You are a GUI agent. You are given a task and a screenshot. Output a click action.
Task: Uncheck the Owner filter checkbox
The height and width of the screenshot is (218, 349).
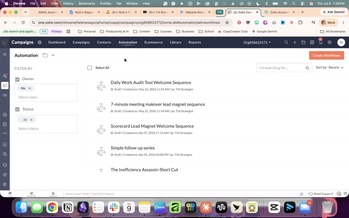pyautogui.click(x=17, y=79)
